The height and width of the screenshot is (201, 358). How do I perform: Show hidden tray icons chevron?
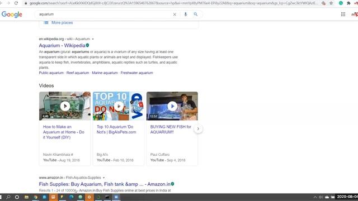315,197
